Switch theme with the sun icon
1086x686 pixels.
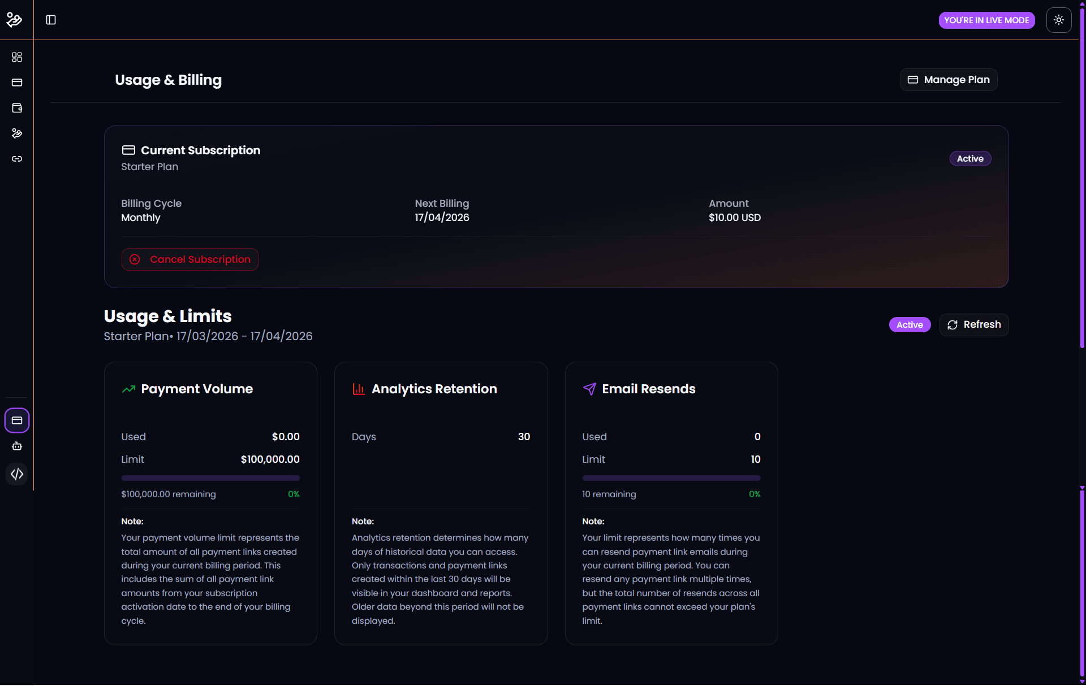tap(1059, 20)
